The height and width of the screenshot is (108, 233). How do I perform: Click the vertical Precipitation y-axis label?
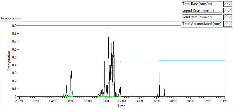point(9,61)
